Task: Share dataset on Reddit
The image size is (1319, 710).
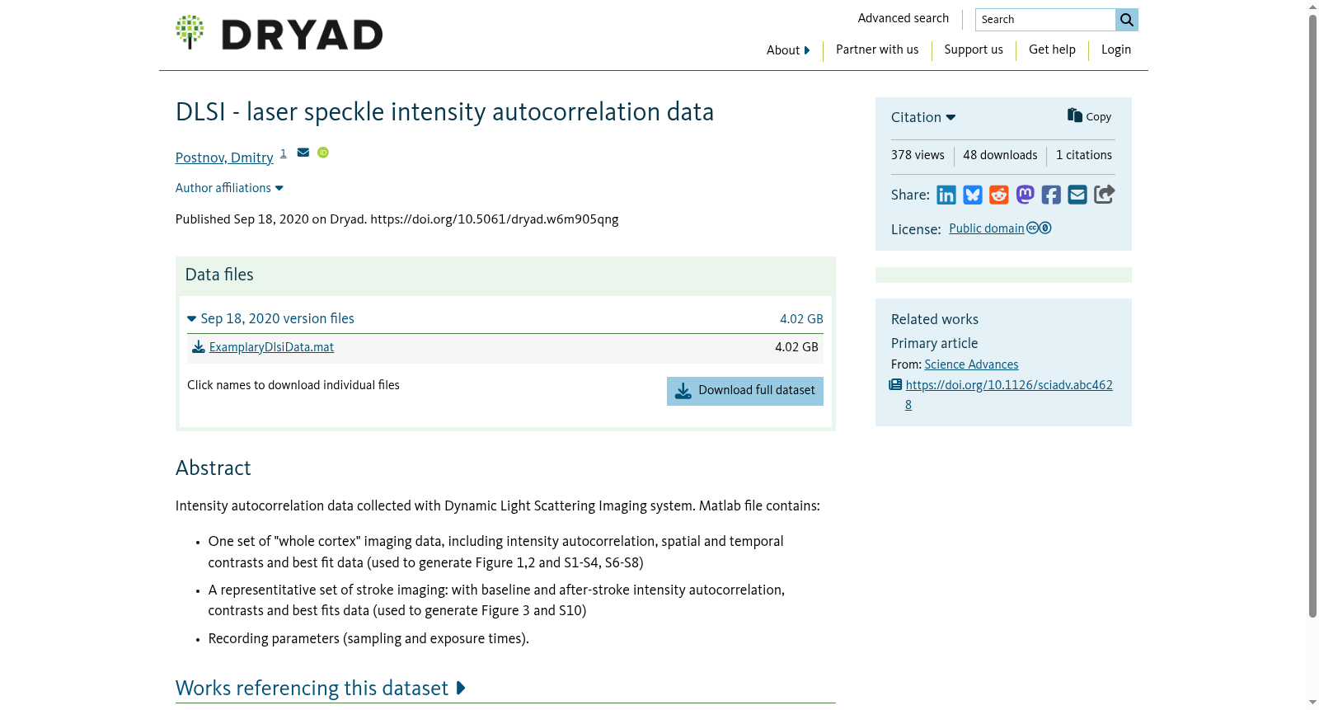Action: (999, 195)
